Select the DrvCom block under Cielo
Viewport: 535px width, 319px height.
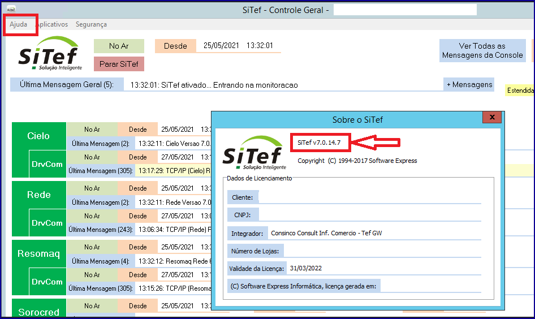point(47,164)
